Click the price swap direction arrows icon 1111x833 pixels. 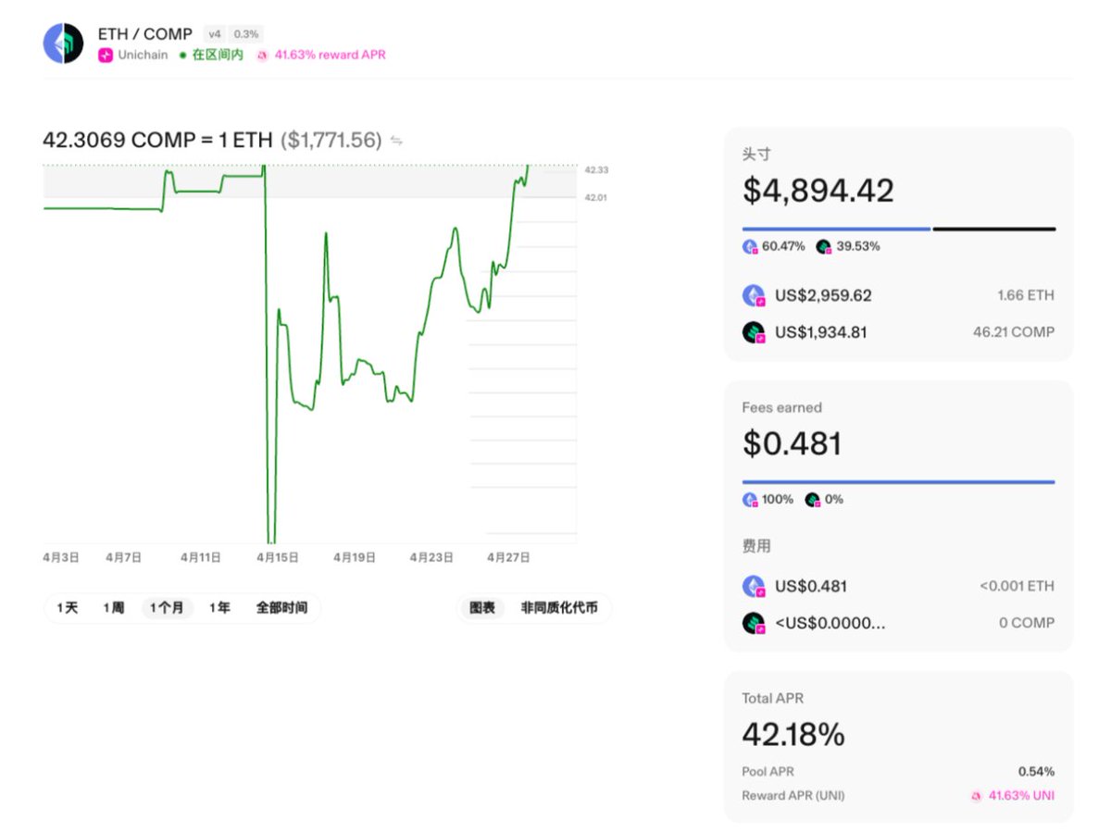[x=396, y=141]
